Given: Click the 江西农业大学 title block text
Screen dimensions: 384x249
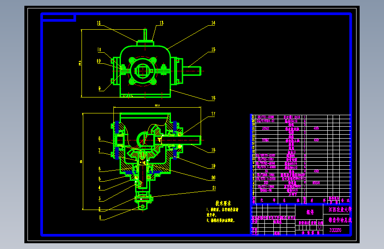Looking at the screenshot, I should coord(340,210).
